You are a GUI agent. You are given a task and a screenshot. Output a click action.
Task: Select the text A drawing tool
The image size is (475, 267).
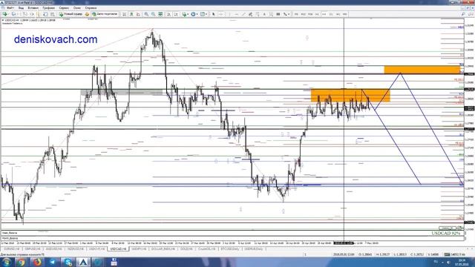264,14
